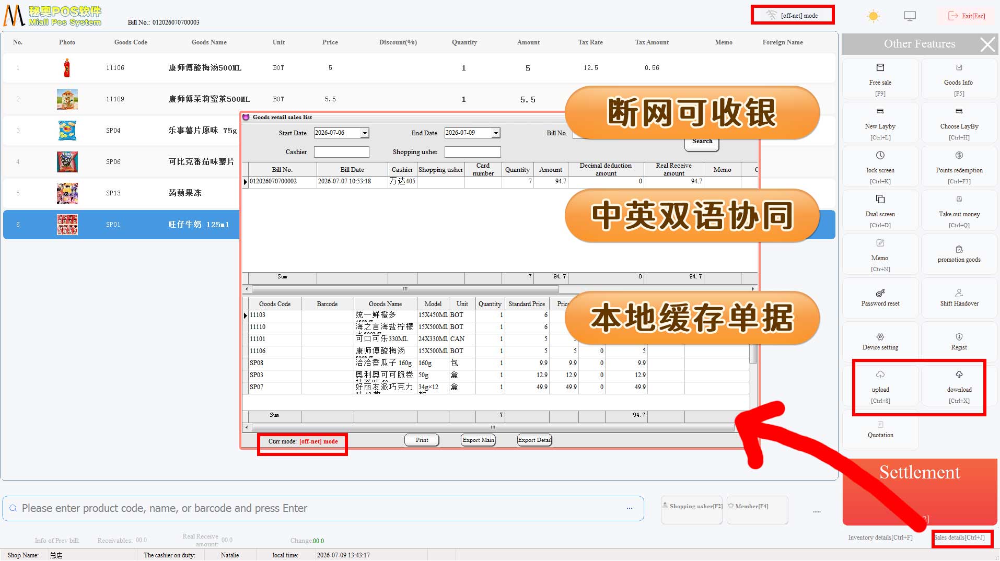Click the Export Main button
Viewport: 1000px width, 561px height.
tap(478, 440)
